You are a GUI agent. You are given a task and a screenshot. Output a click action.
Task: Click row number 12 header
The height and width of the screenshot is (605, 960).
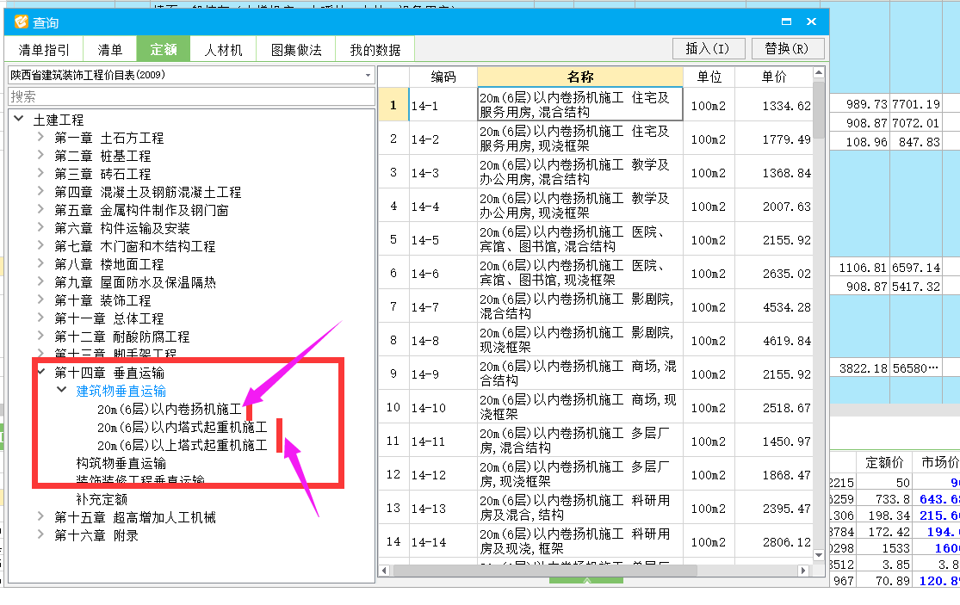[393, 474]
